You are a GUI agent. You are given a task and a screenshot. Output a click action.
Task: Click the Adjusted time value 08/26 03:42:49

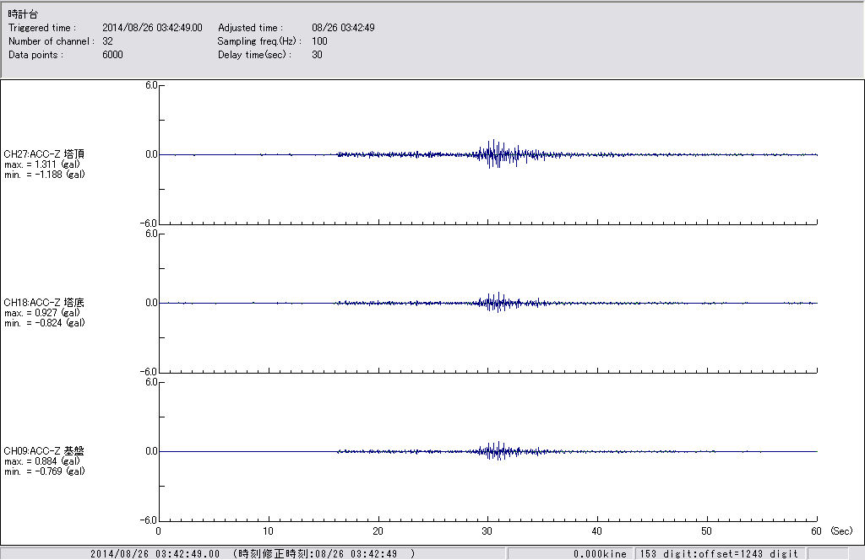click(x=343, y=28)
